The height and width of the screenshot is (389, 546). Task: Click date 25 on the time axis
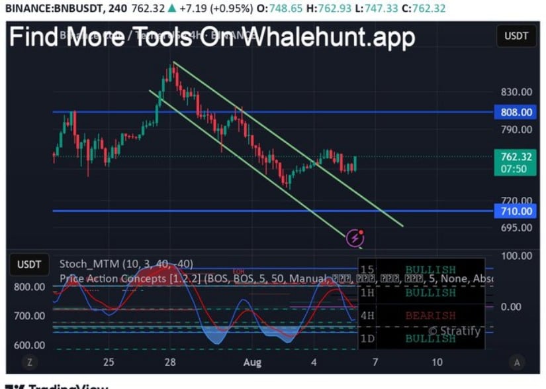(109, 362)
